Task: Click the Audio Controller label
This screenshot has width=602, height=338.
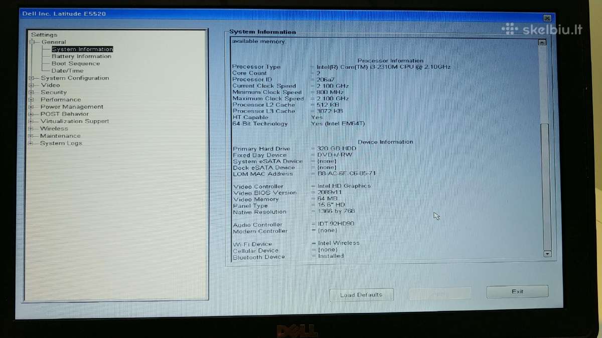Action: [x=258, y=225]
